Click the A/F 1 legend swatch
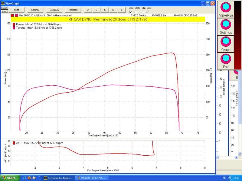 (x=14, y=143)
